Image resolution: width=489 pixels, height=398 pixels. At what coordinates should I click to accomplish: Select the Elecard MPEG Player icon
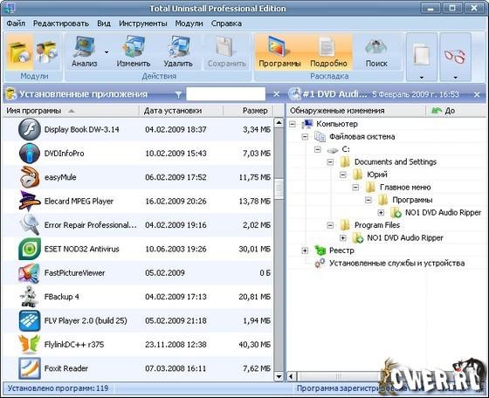[x=30, y=201]
